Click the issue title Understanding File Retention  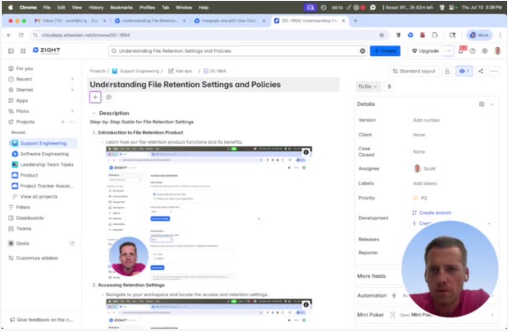pyautogui.click(x=185, y=85)
